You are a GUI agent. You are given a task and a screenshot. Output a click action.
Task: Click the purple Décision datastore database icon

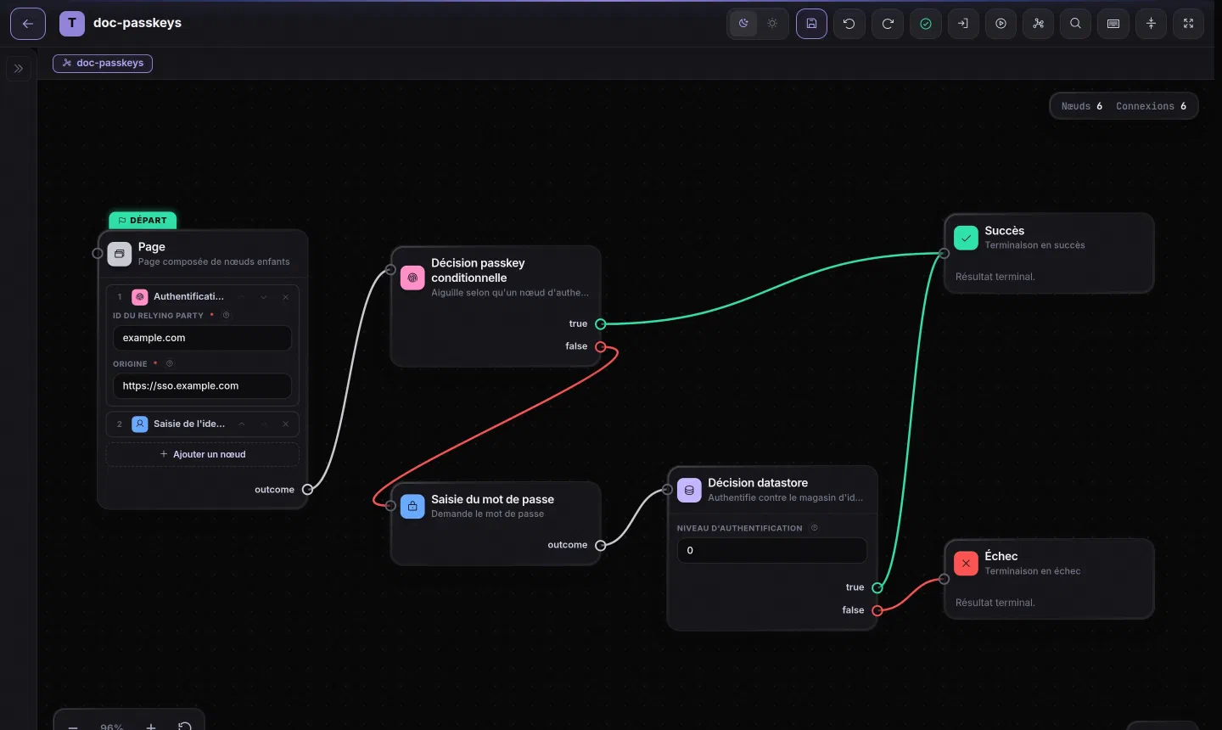coord(689,490)
